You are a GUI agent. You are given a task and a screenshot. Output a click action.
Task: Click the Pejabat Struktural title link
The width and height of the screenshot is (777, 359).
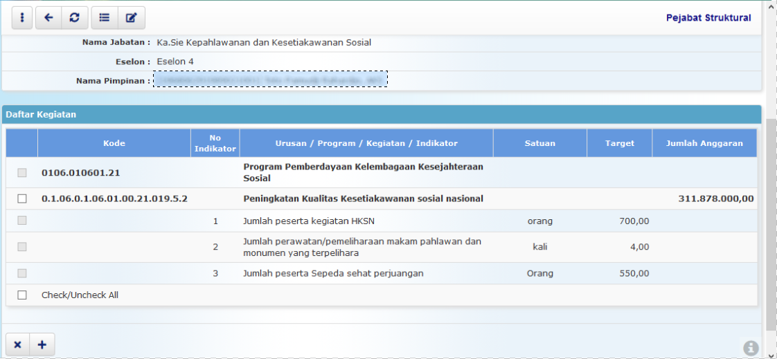pyautogui.click(x=708, y=18)
